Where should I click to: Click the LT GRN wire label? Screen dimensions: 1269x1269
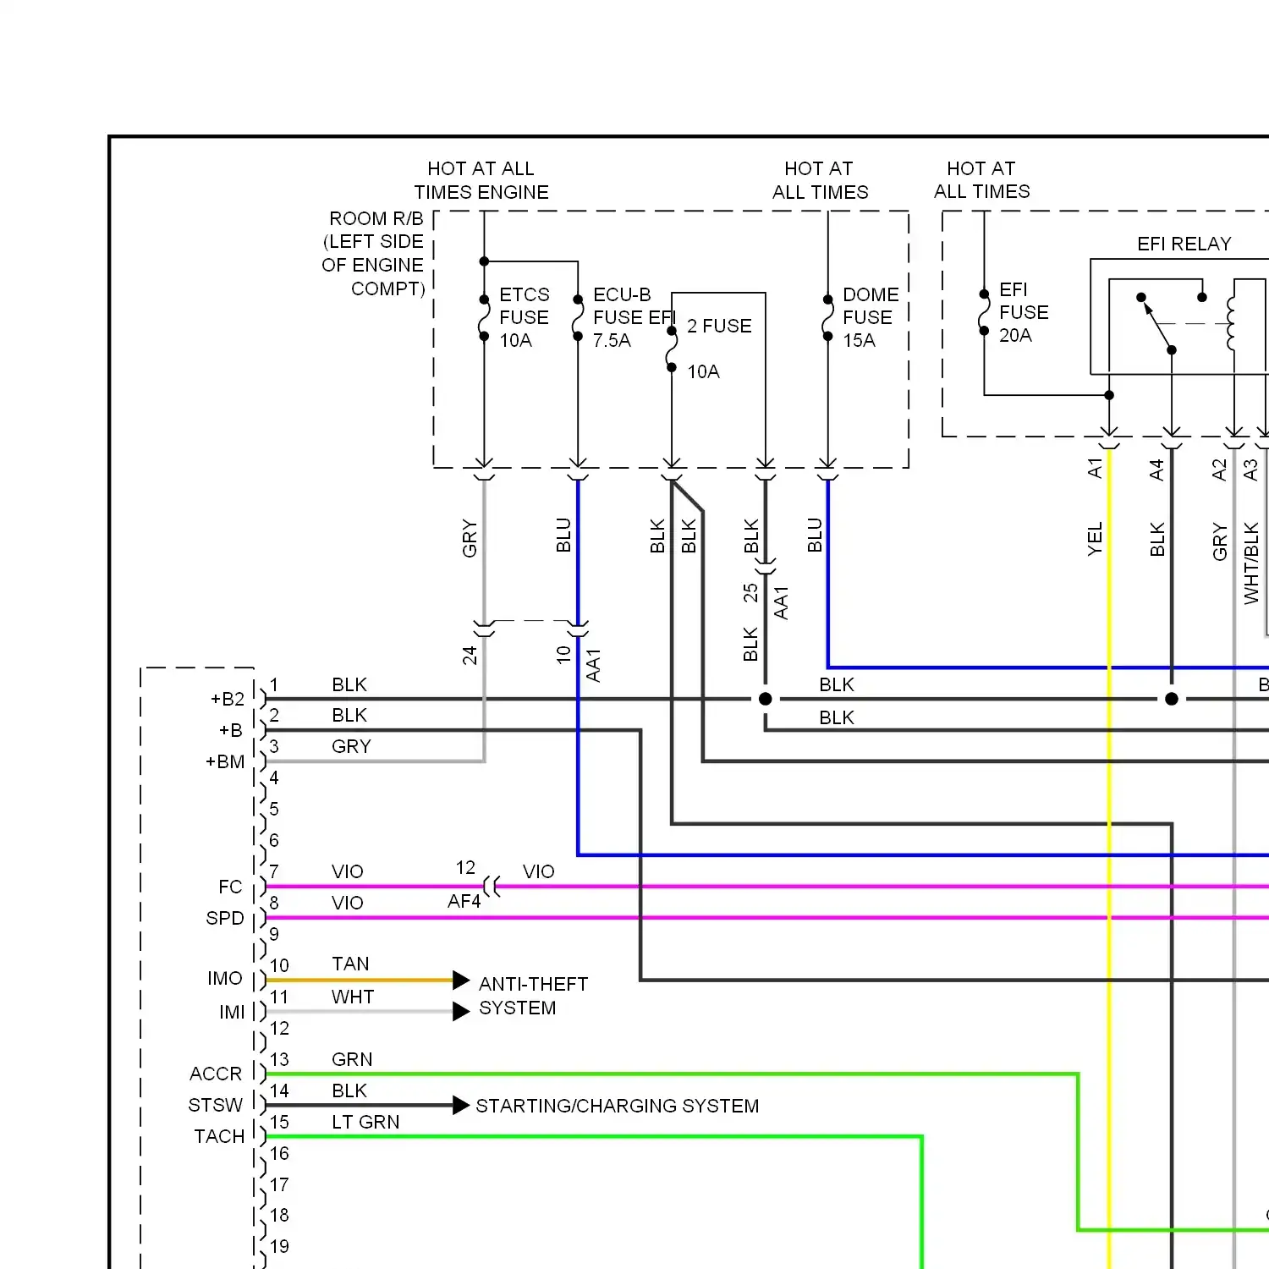[x=365, y=1122]
